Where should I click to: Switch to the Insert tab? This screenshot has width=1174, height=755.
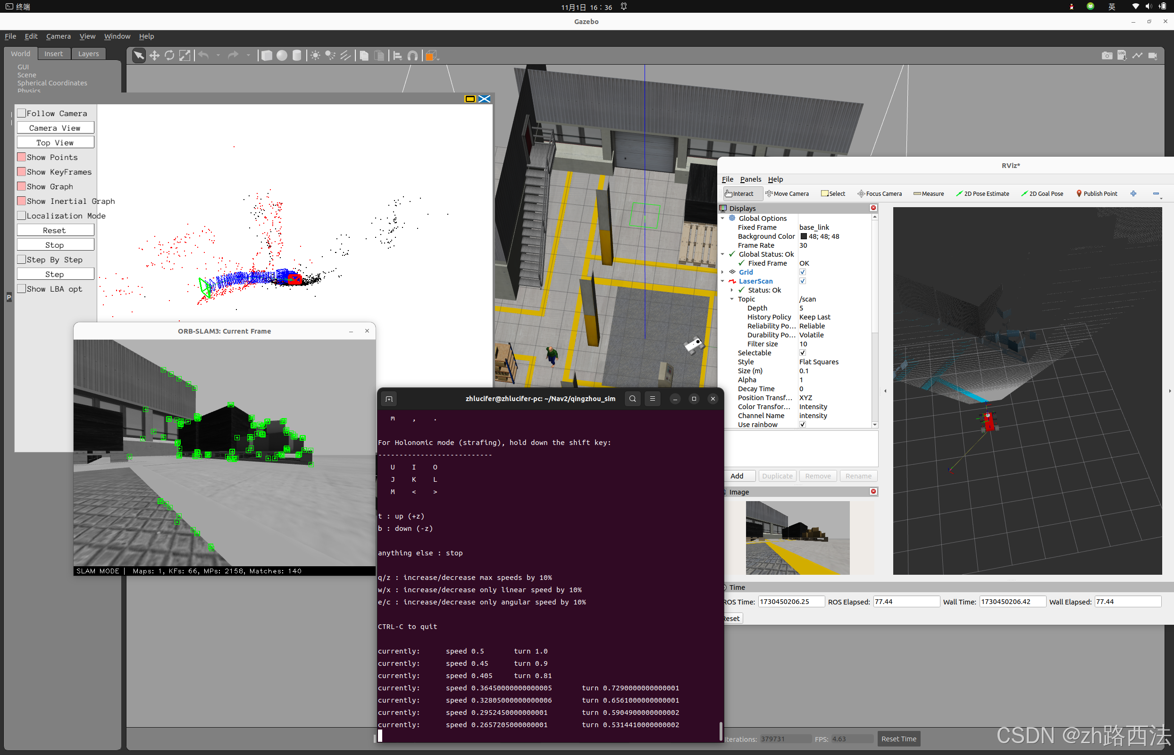pos(53,54)
